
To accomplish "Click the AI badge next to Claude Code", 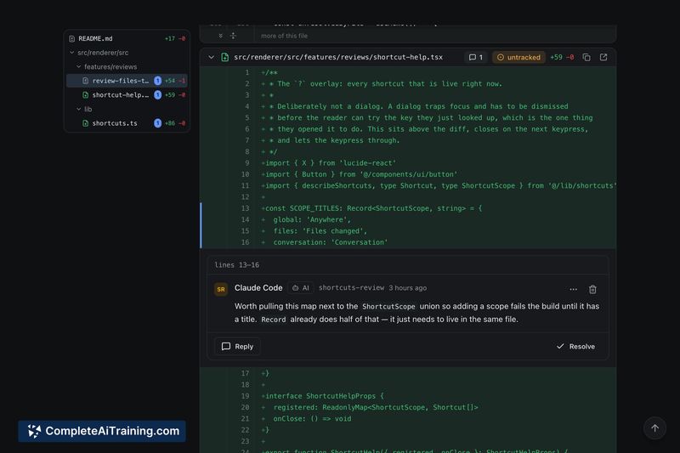I will click(301, 288).
